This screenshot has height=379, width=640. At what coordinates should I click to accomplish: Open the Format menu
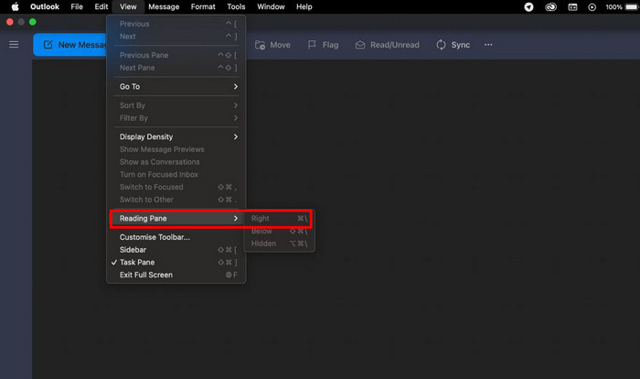click(203, 6)
